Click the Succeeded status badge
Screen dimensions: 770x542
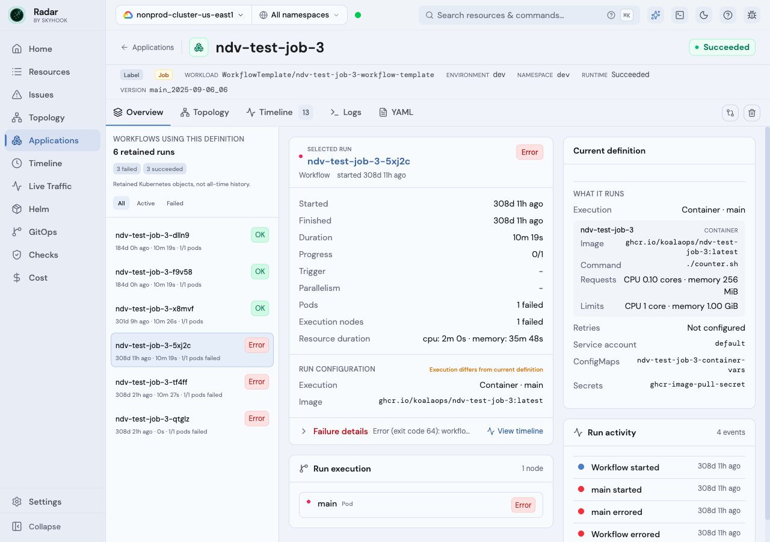tap(722, 47)
